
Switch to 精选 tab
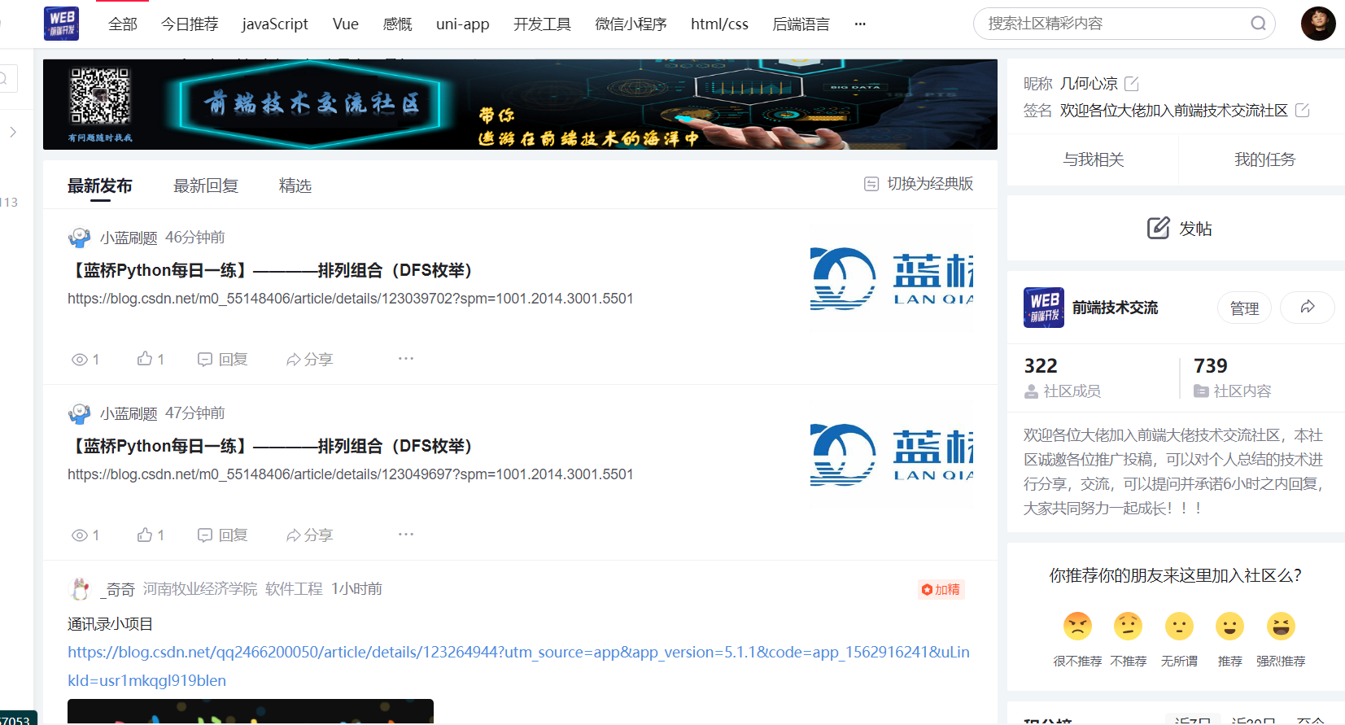tap(295, 186)
